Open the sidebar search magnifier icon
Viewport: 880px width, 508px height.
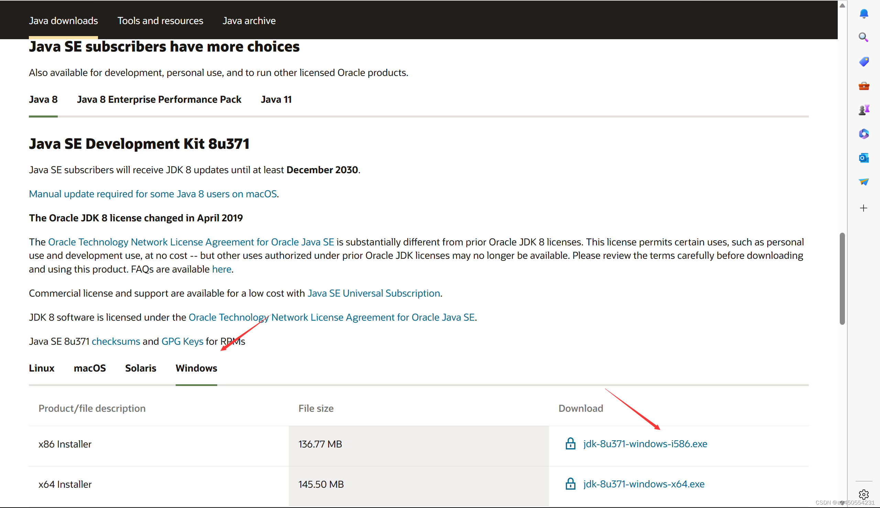[863, 37]
